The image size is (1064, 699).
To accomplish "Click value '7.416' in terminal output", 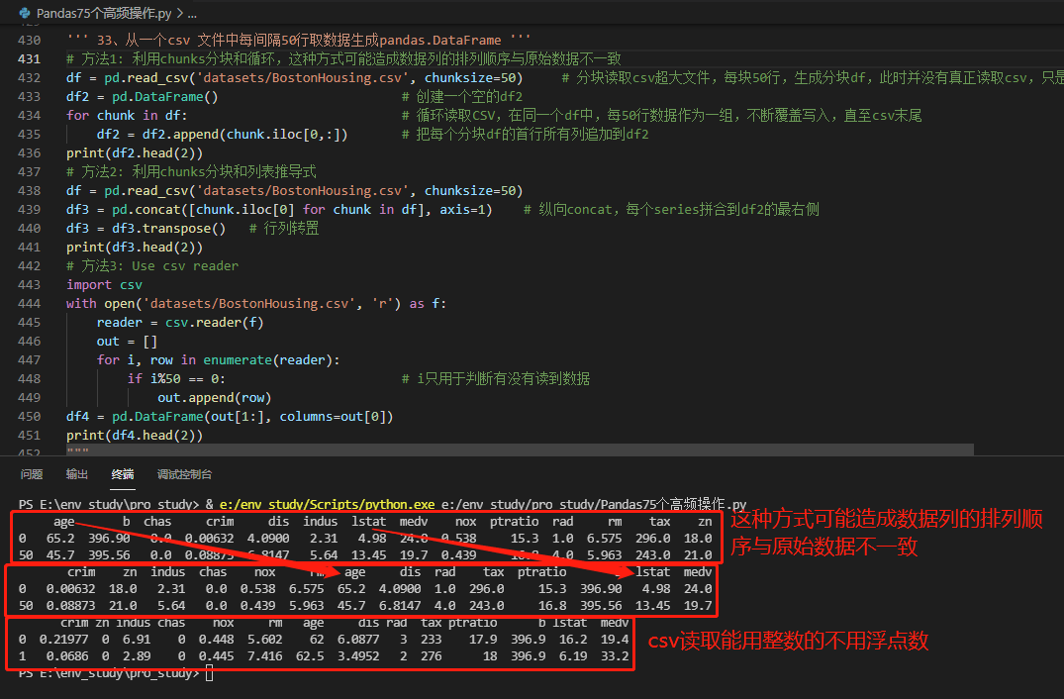I will coord(265,656).
